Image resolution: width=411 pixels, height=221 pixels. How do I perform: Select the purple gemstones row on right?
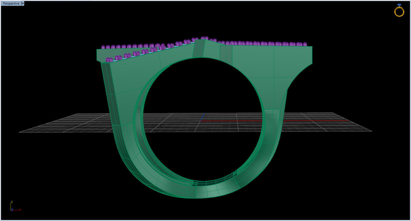click(x=262, y=43)
